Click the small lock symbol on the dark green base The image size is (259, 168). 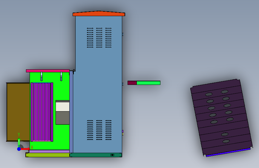[x=112, y=155]
